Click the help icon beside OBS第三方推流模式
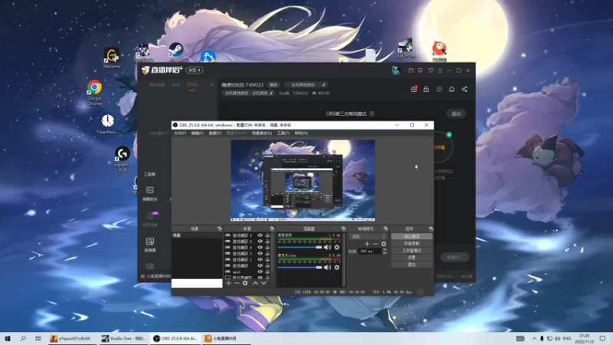This screenshot has height=345, width=613. click(x=372, y=113)
